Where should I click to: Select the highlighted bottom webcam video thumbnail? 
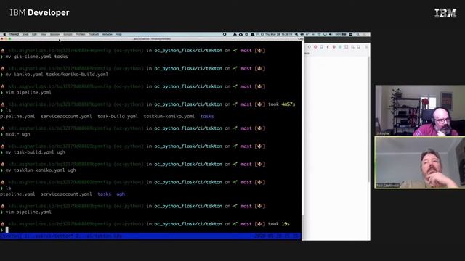[420, 162]
